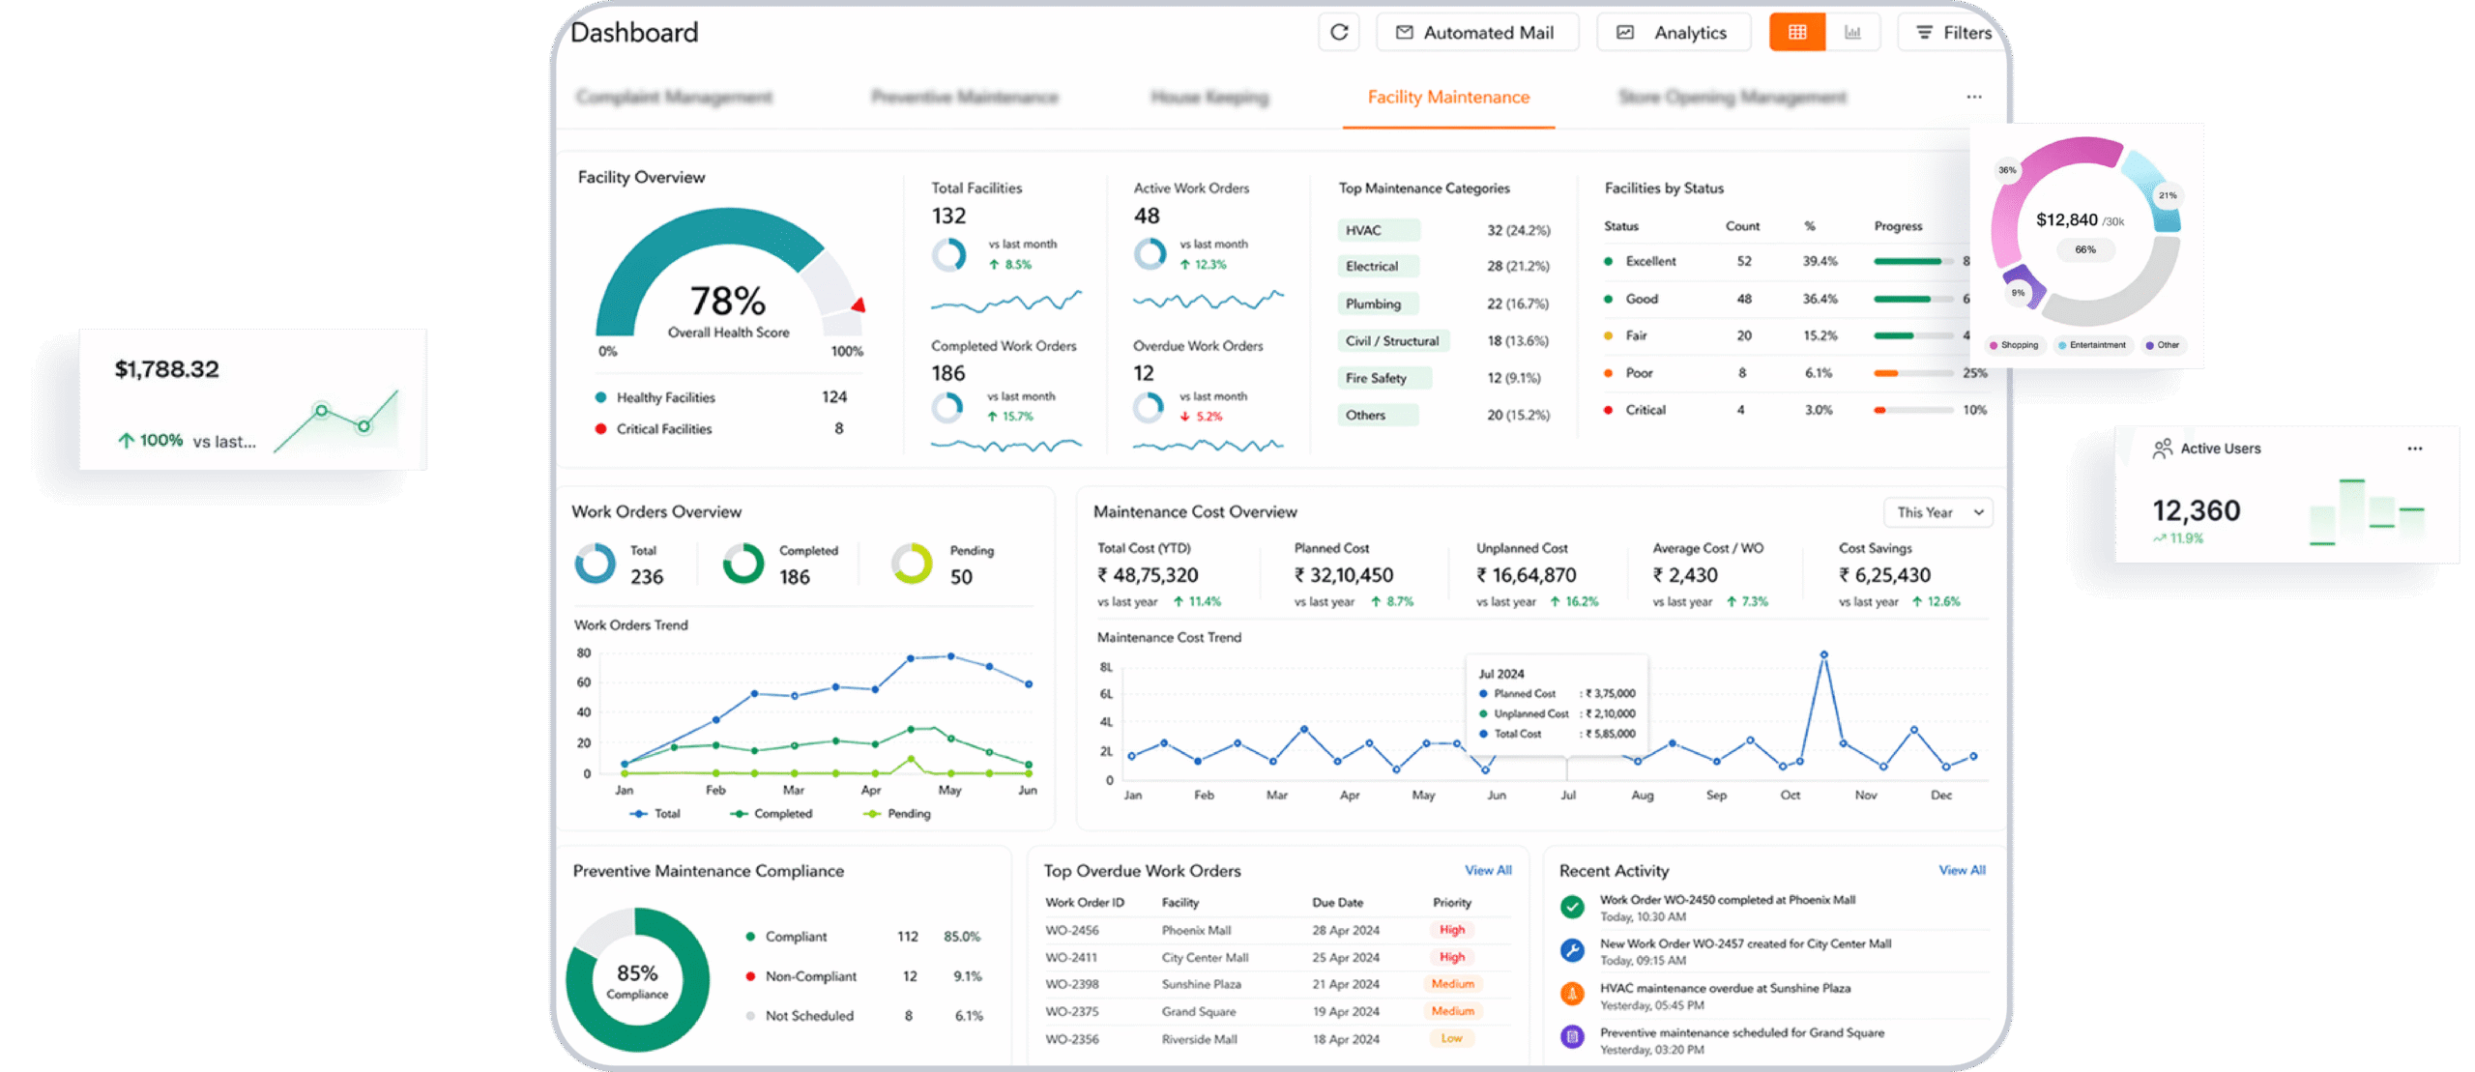Image resolution: width=2475 pixels, height=1072 pixels.
Task: Select the Fire Safety category chip
Action: click(1383, 378)
